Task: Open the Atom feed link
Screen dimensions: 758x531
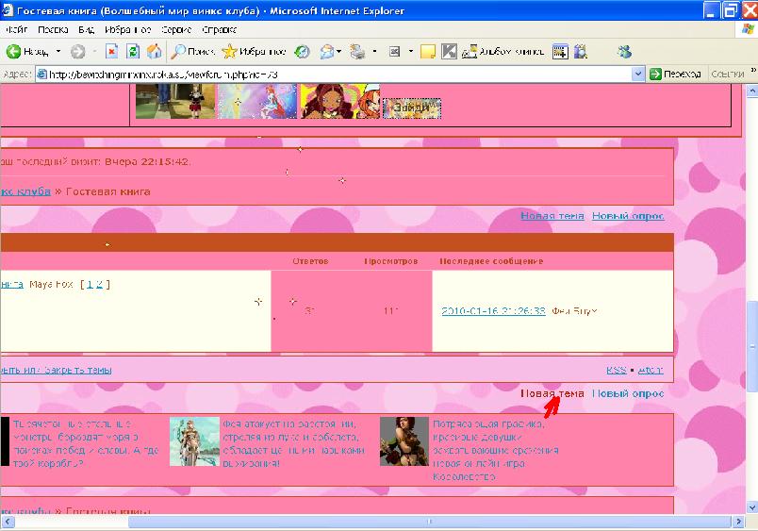Action: (651, 370)
